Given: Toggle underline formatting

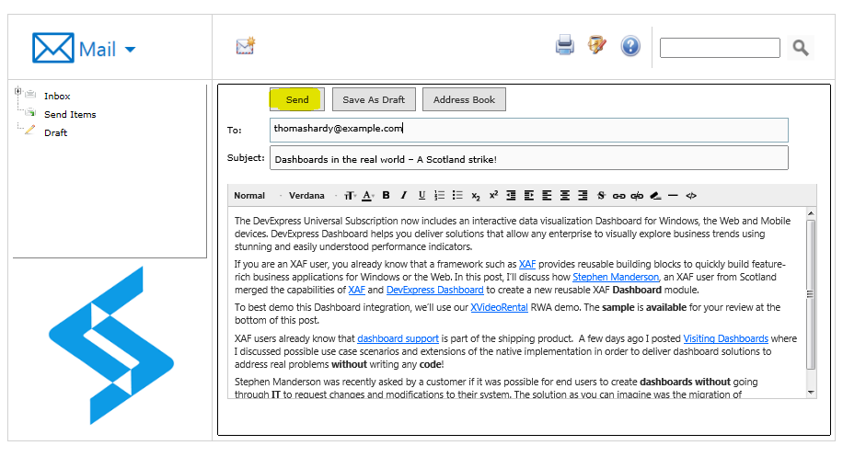Looking at the screenshot, I should pos(422,196).
